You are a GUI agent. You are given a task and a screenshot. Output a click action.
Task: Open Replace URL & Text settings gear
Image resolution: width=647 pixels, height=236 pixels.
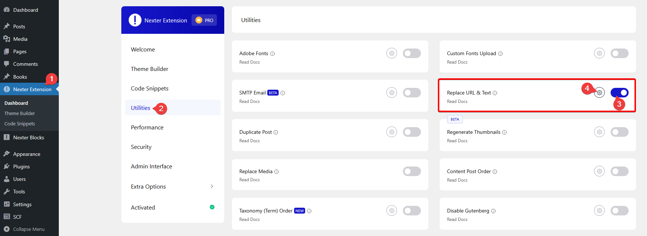point(600,93)
